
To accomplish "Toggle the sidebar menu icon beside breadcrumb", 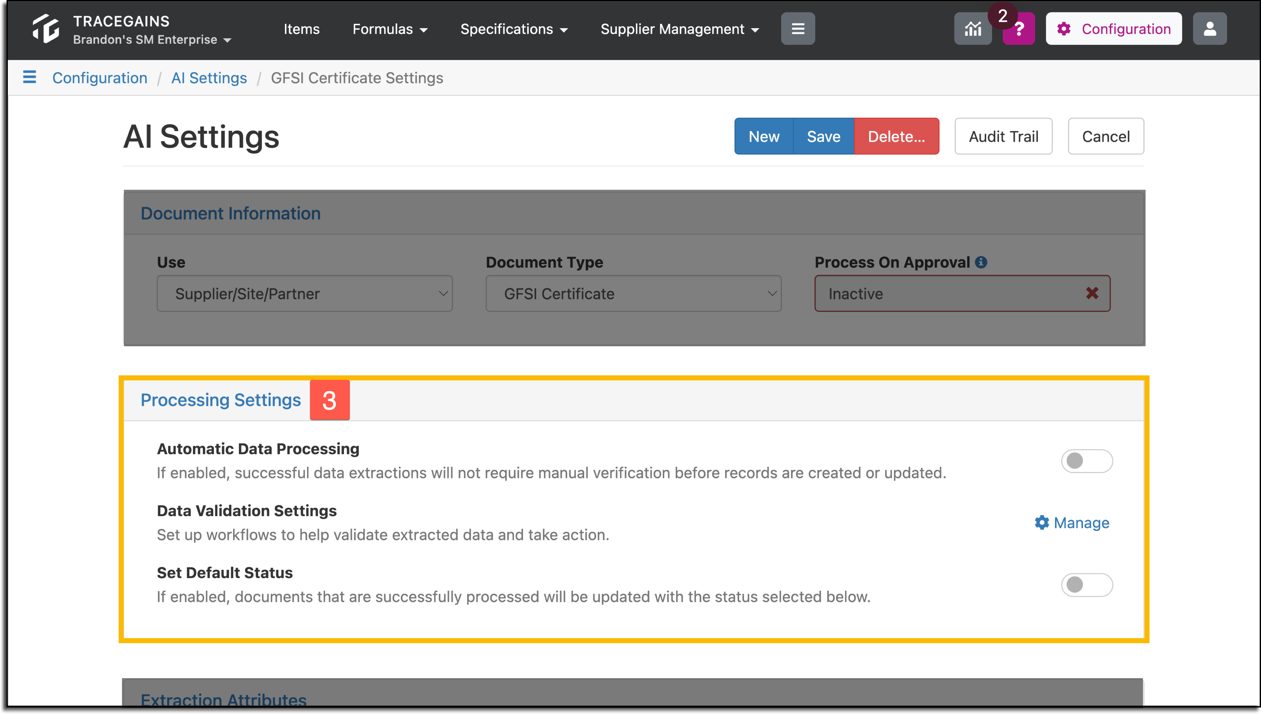I will pyautogui.click(x=29, y=77).
